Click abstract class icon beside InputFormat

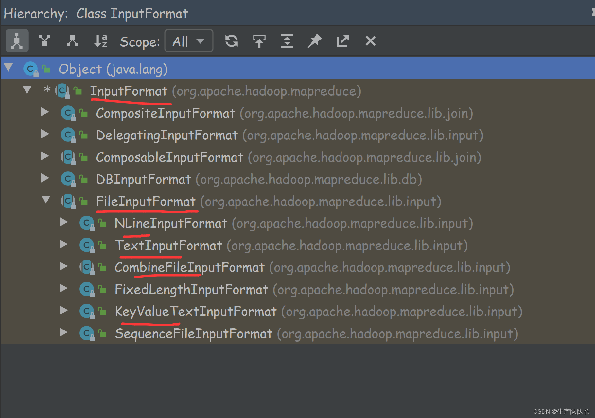click(x=63, y=91)
